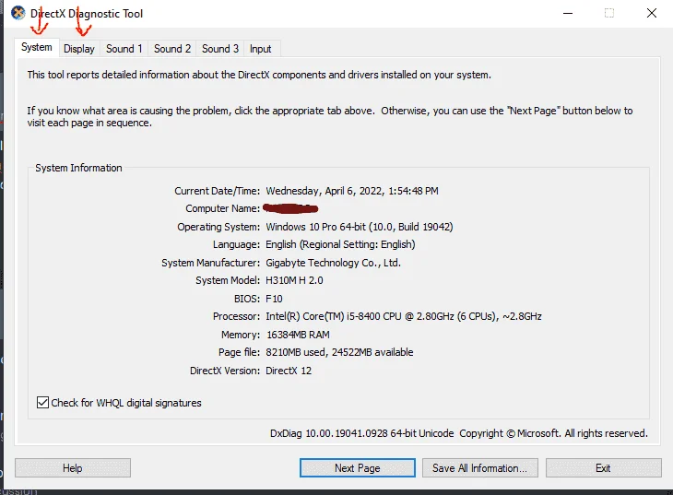Click the H310M H 2.0 system model

tap(294, 280)
